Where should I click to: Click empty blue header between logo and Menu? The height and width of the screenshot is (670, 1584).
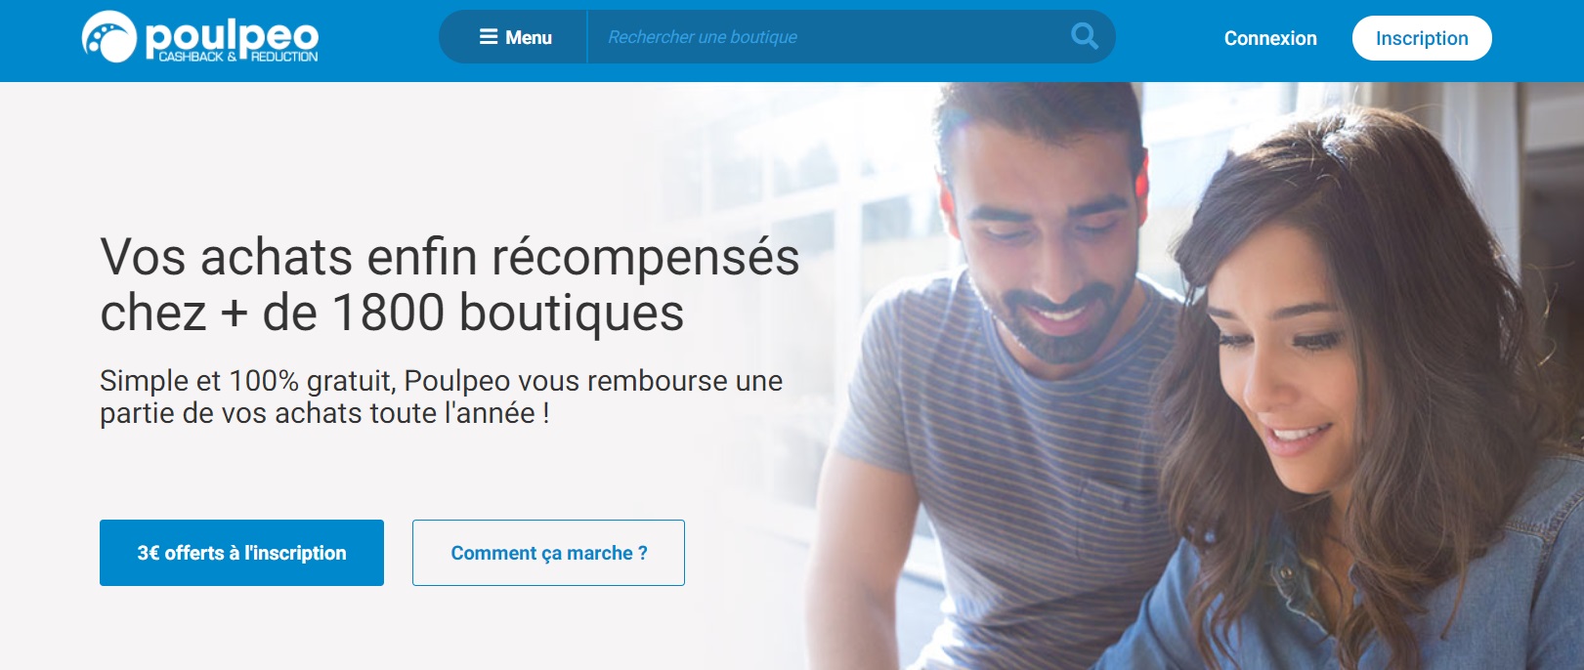click(x=379, y=39)
